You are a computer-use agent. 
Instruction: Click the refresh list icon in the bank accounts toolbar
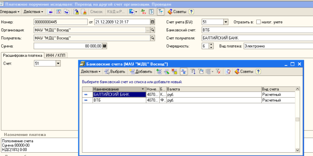pos(228,71)
